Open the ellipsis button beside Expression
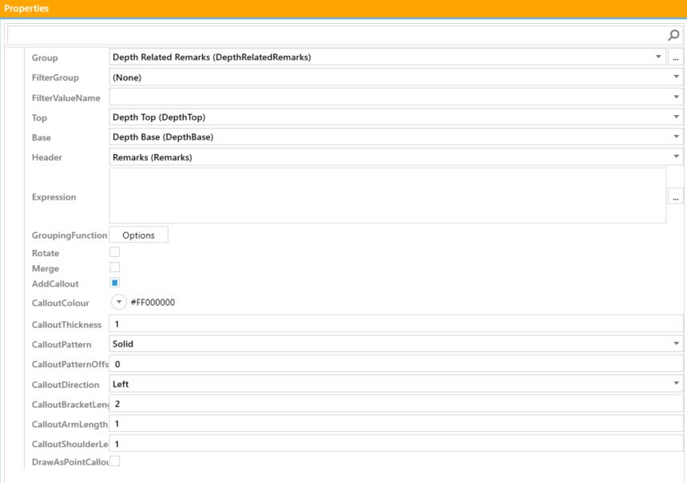The height and width of the screenshot is (483, 687). [675, 196]
